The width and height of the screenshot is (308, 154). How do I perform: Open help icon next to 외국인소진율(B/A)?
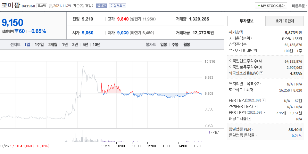click(x=261, y=73)
